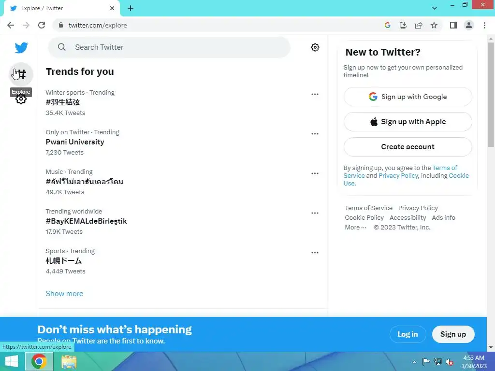Go back using browser back arrow
Viewport: 495px width, 371px height.
(11, 25)
